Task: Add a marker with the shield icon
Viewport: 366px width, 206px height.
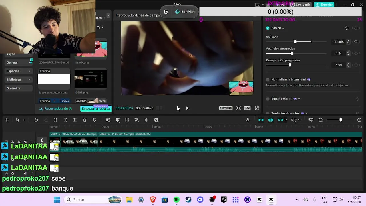Action: [x=94, y=120]
